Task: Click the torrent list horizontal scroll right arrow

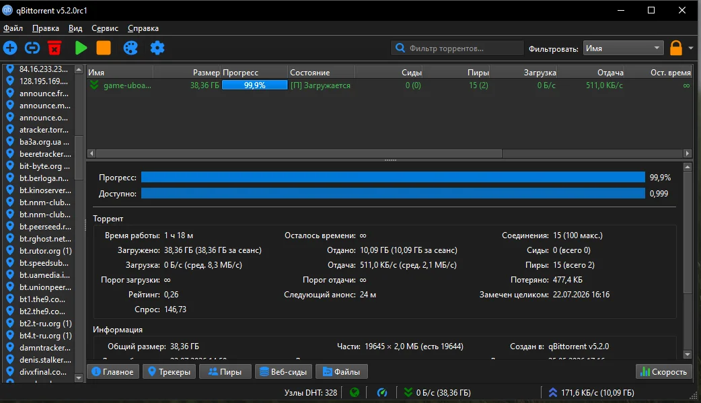Action: point(688,153)
